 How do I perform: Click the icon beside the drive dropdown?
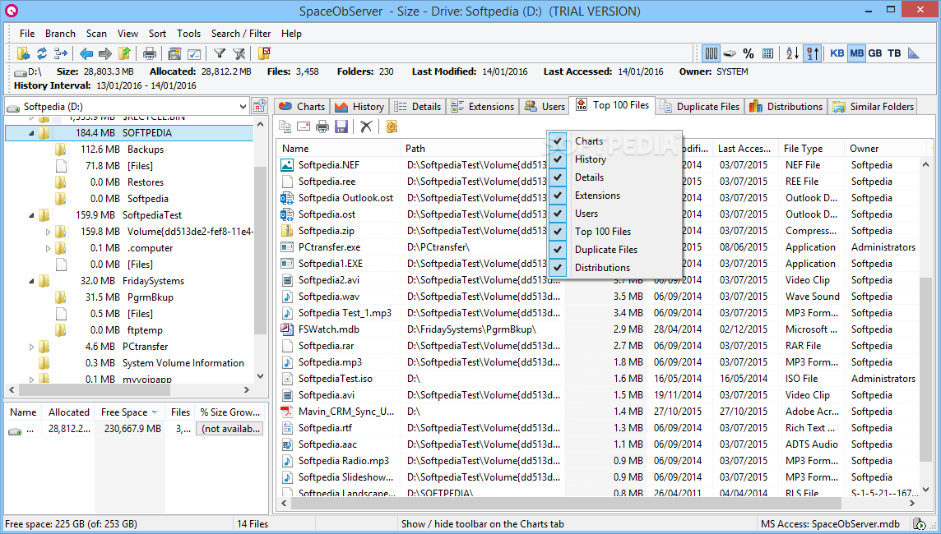pyautogui.click(x=259, y=106)
